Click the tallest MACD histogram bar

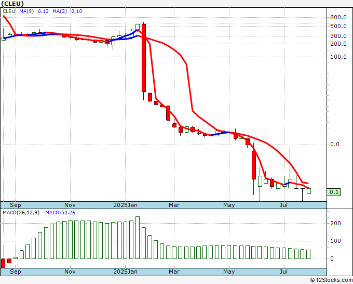pos(138,238)
